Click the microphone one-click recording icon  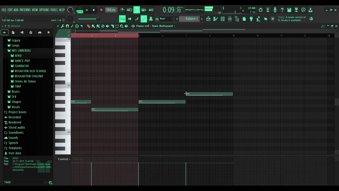pyautogui.click(x=275, y=10)
